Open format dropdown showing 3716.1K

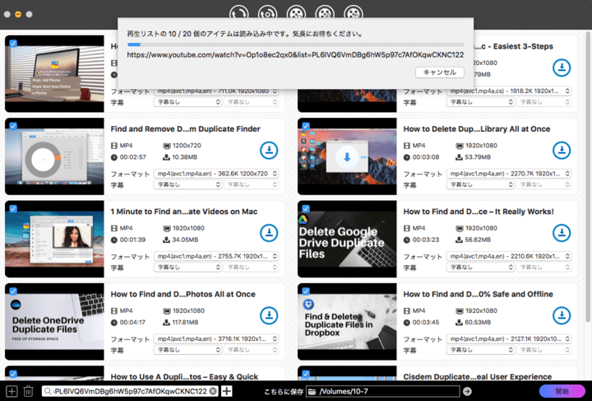[216, 338]
